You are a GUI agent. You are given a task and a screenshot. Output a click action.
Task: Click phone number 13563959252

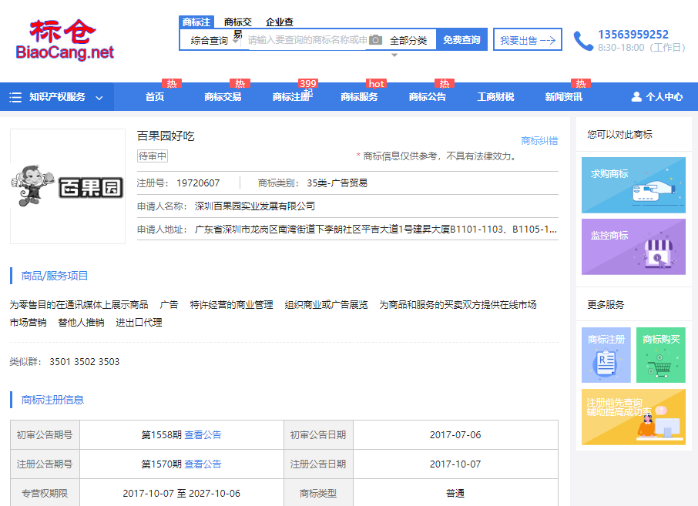tap(633, 34)
